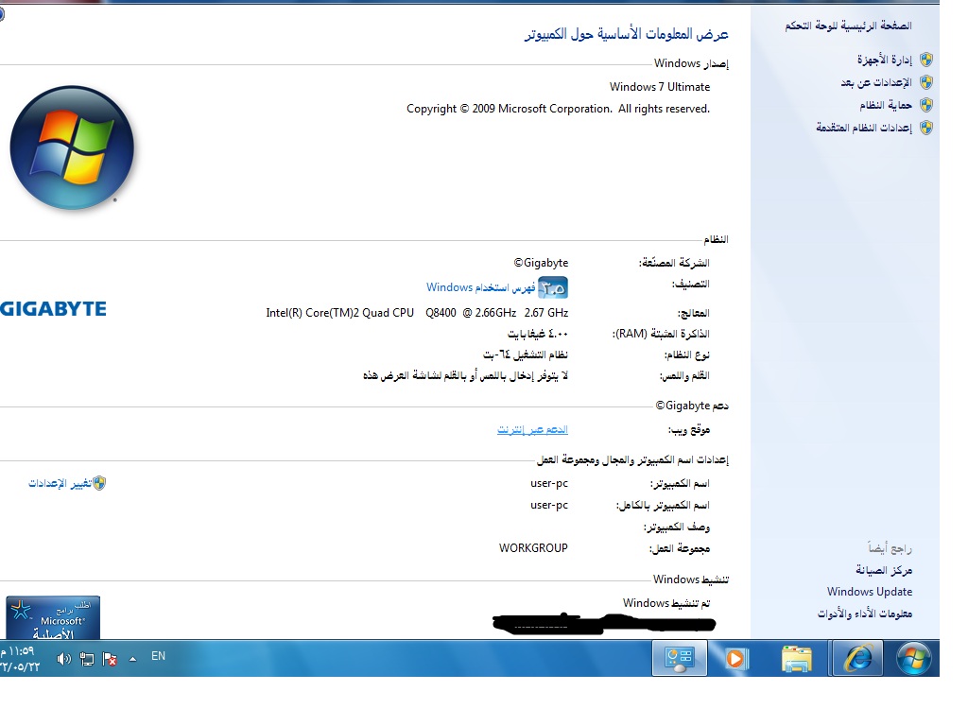Open performance info link 'معلومات الأداء والأدوات'
Image resolution: width=968 pixels, height=726 pixels.
tap(865, 614)
